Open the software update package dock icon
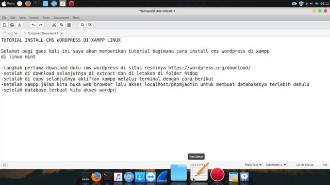Viewport: 330px width, 185px height. (x=233, y=177)
